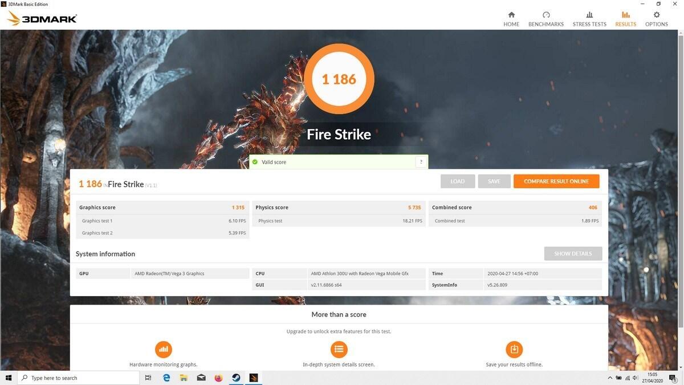Click the taskbar search box
The width and height of the screenshot is (684, 385).
(79, 378)
